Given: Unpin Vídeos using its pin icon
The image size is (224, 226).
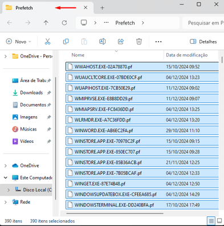Looking at the screenshot, I should click(49, 141).
